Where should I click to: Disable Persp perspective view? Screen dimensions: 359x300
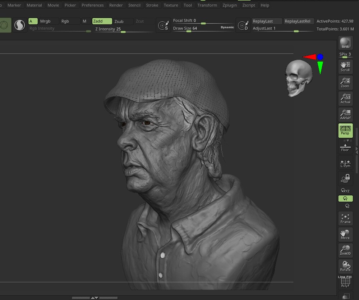click(345, 131)
